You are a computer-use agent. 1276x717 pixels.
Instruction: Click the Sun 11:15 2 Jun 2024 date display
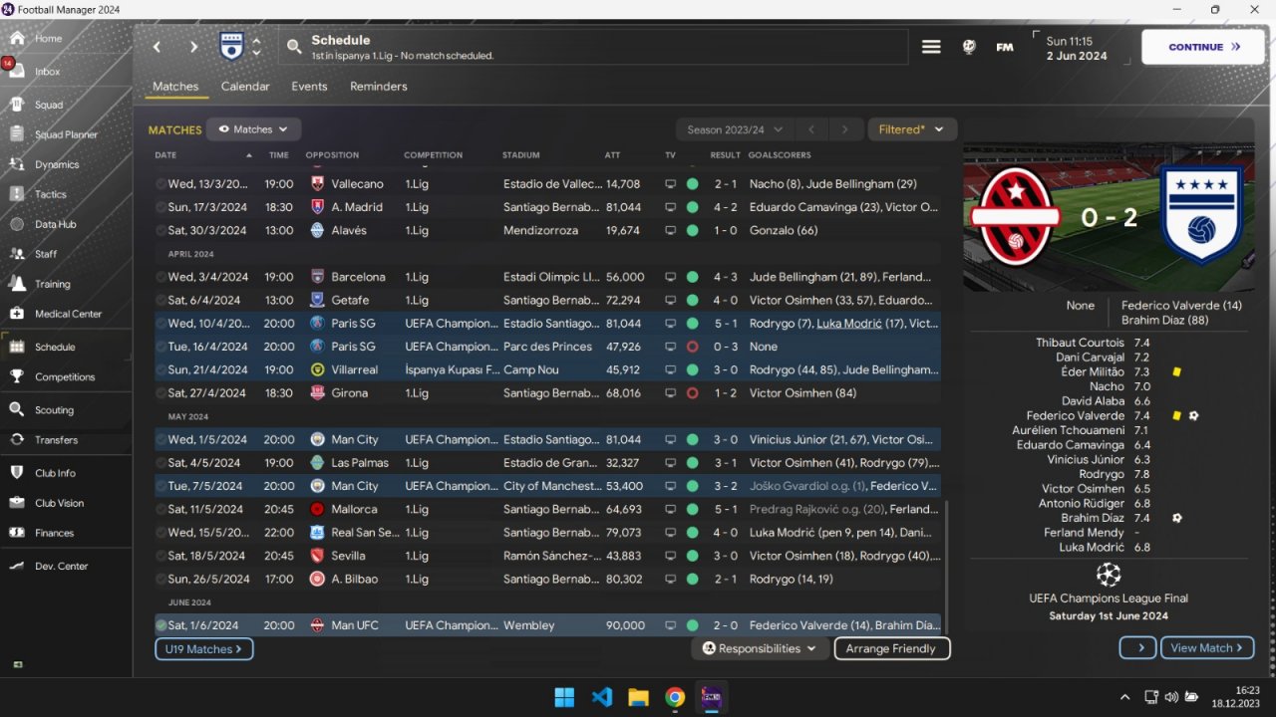click(x=1077, y=49)
